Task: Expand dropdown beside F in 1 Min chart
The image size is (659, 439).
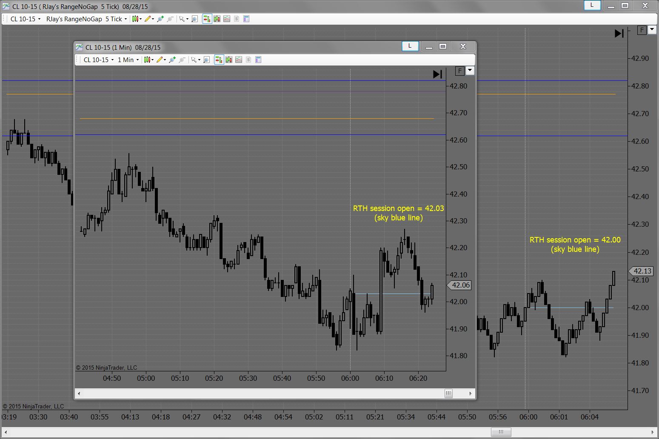Action: coord(470,71)
